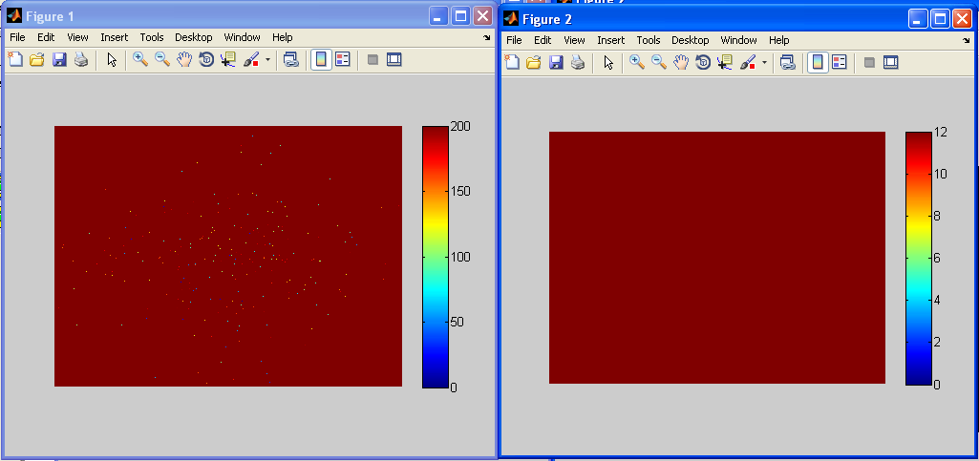Open Desktop menu in Figure 2
979x461 pixels.
(x=691, y=40)
